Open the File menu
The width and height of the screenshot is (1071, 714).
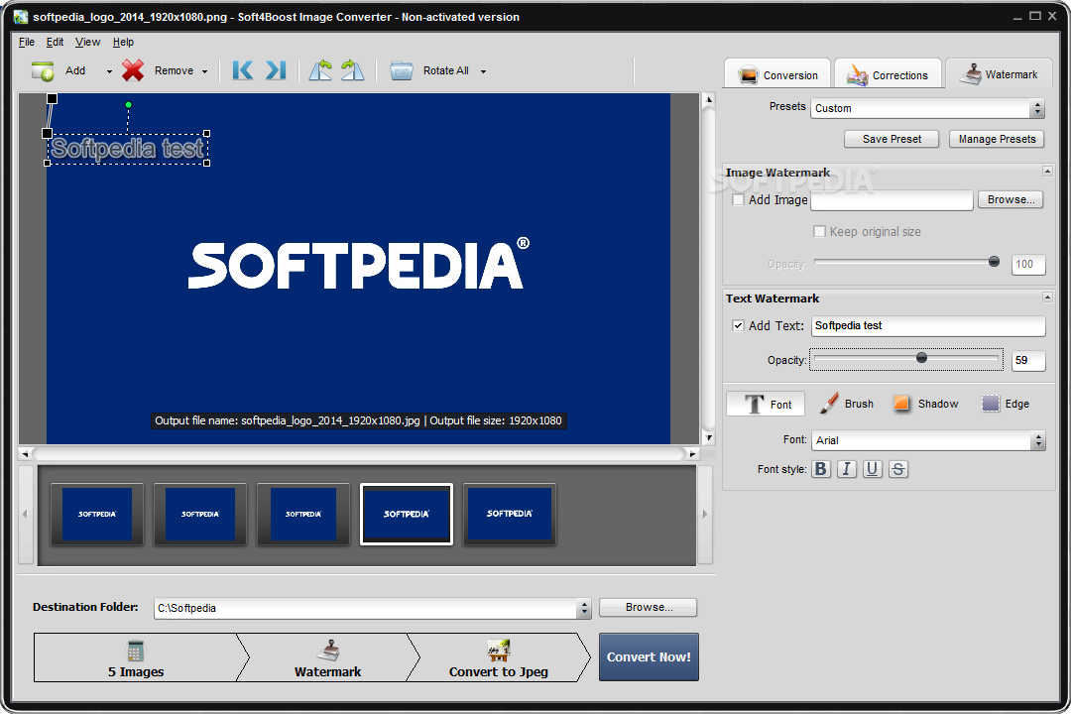tap(27, 42)
